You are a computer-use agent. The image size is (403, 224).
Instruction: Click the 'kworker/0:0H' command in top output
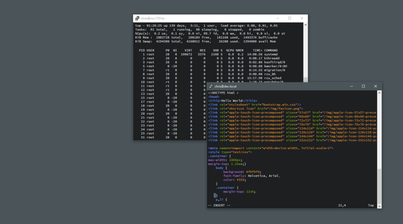(x=276, y=66)
